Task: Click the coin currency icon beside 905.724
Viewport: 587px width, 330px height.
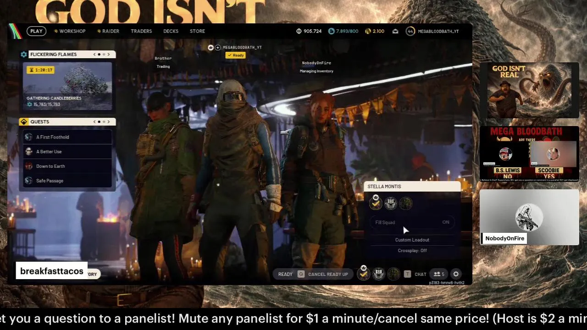Action: click(x=299, y=31)
